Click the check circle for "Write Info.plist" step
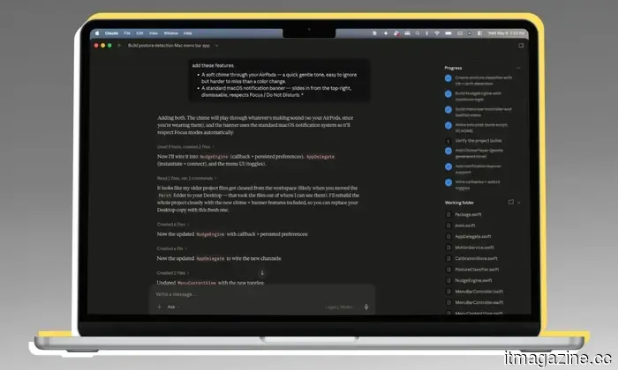Image resolution: width=618 pixels, height=370 pixels. coord(448,125)
